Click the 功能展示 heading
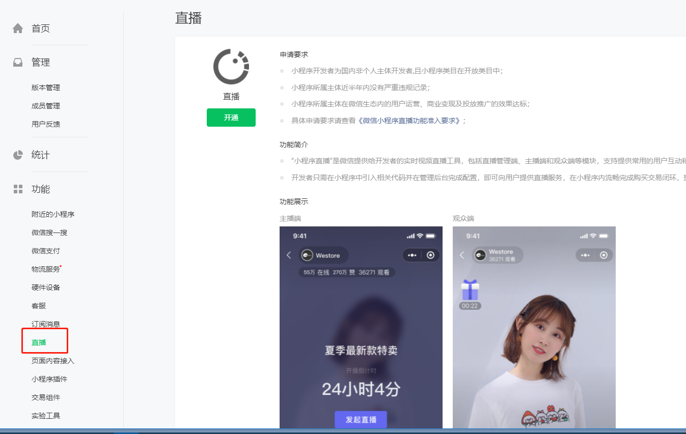The height and width of the screenshot is (434, 686). click(x=294, y=201)
